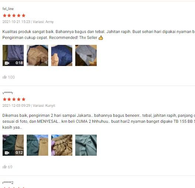
Task: Click the username r*****2
Action: coord(8,182)
